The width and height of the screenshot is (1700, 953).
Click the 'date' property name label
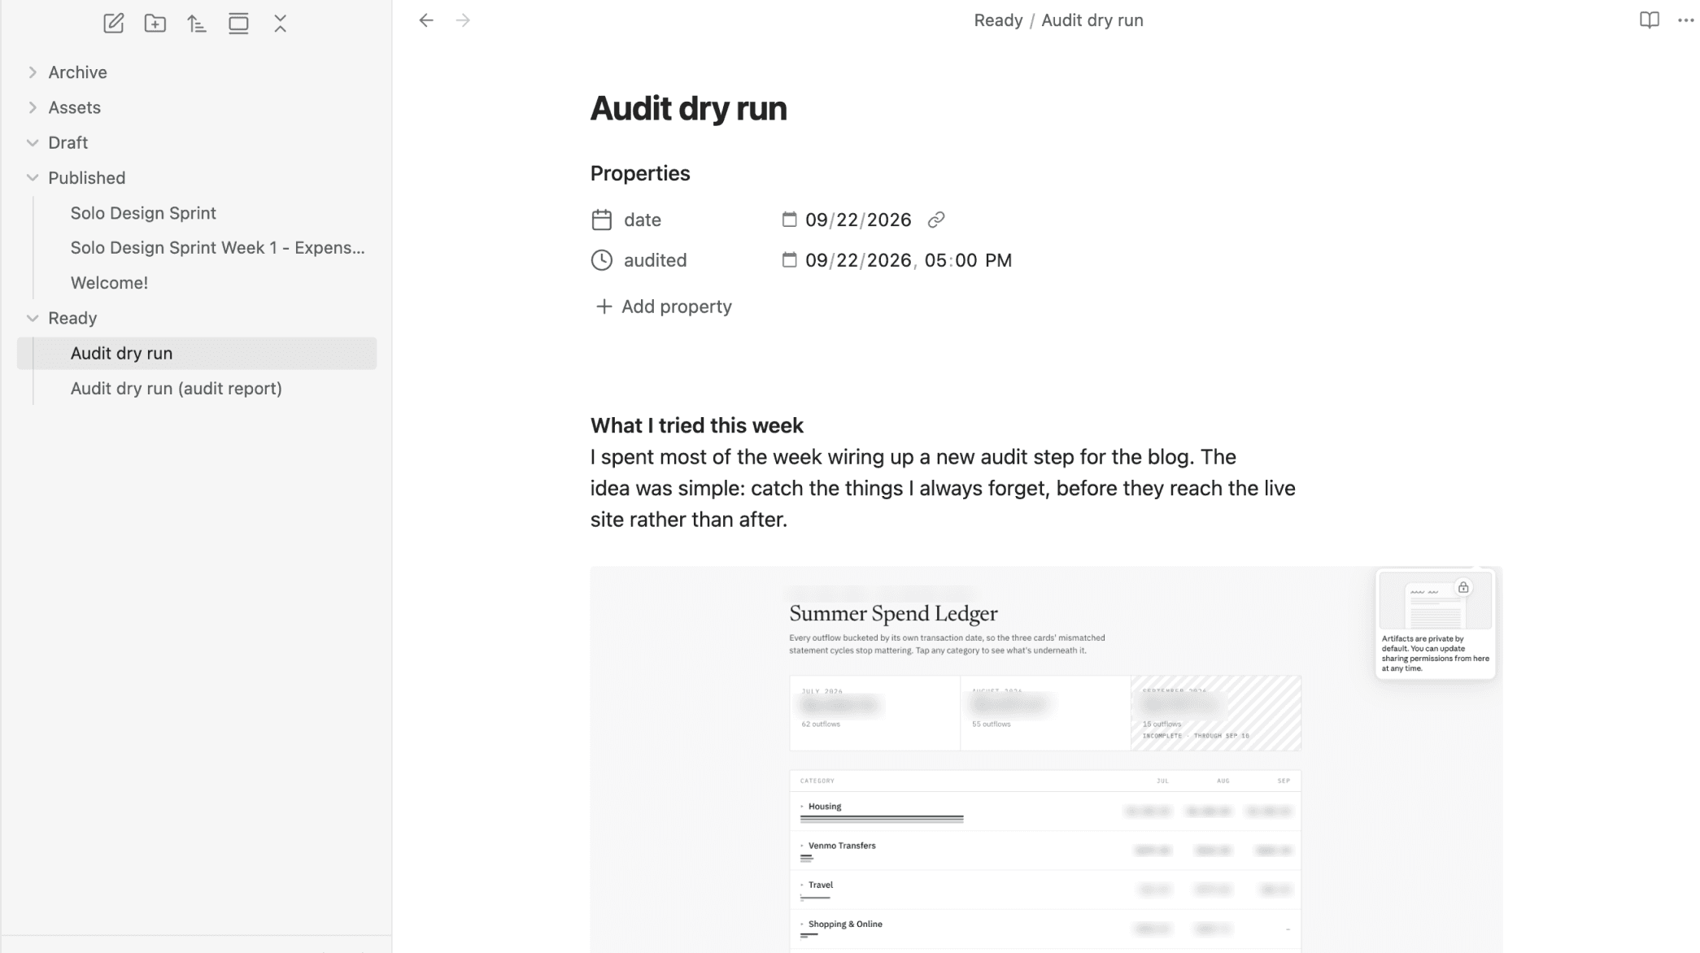point(643,220)
